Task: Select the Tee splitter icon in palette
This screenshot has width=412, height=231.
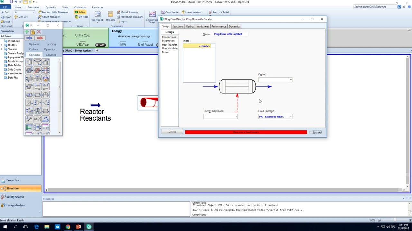Action: [45, 103]
